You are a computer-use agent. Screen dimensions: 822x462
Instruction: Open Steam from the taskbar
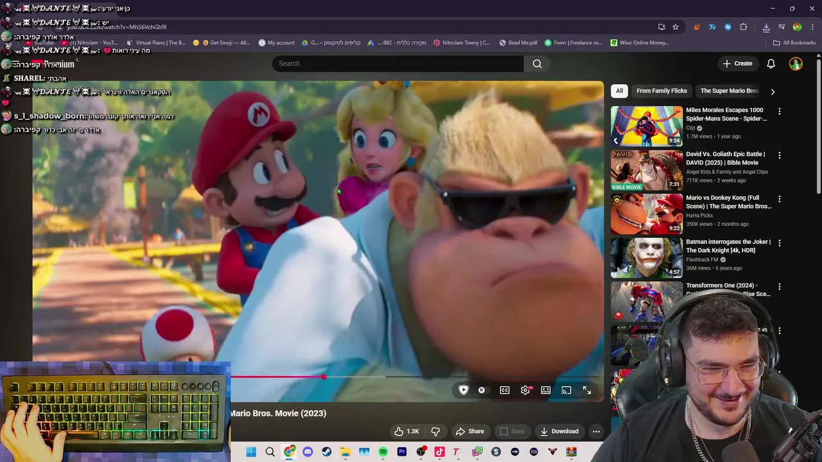click(x=326, y=452)
